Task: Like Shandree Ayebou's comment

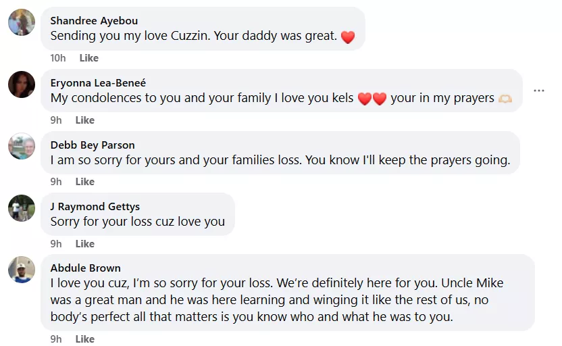Action: [x=89, y=58]
